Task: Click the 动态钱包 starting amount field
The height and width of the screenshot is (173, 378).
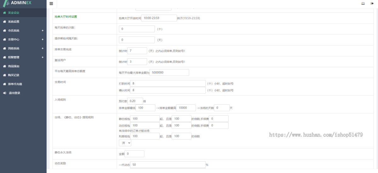Action: pos(145,125)
